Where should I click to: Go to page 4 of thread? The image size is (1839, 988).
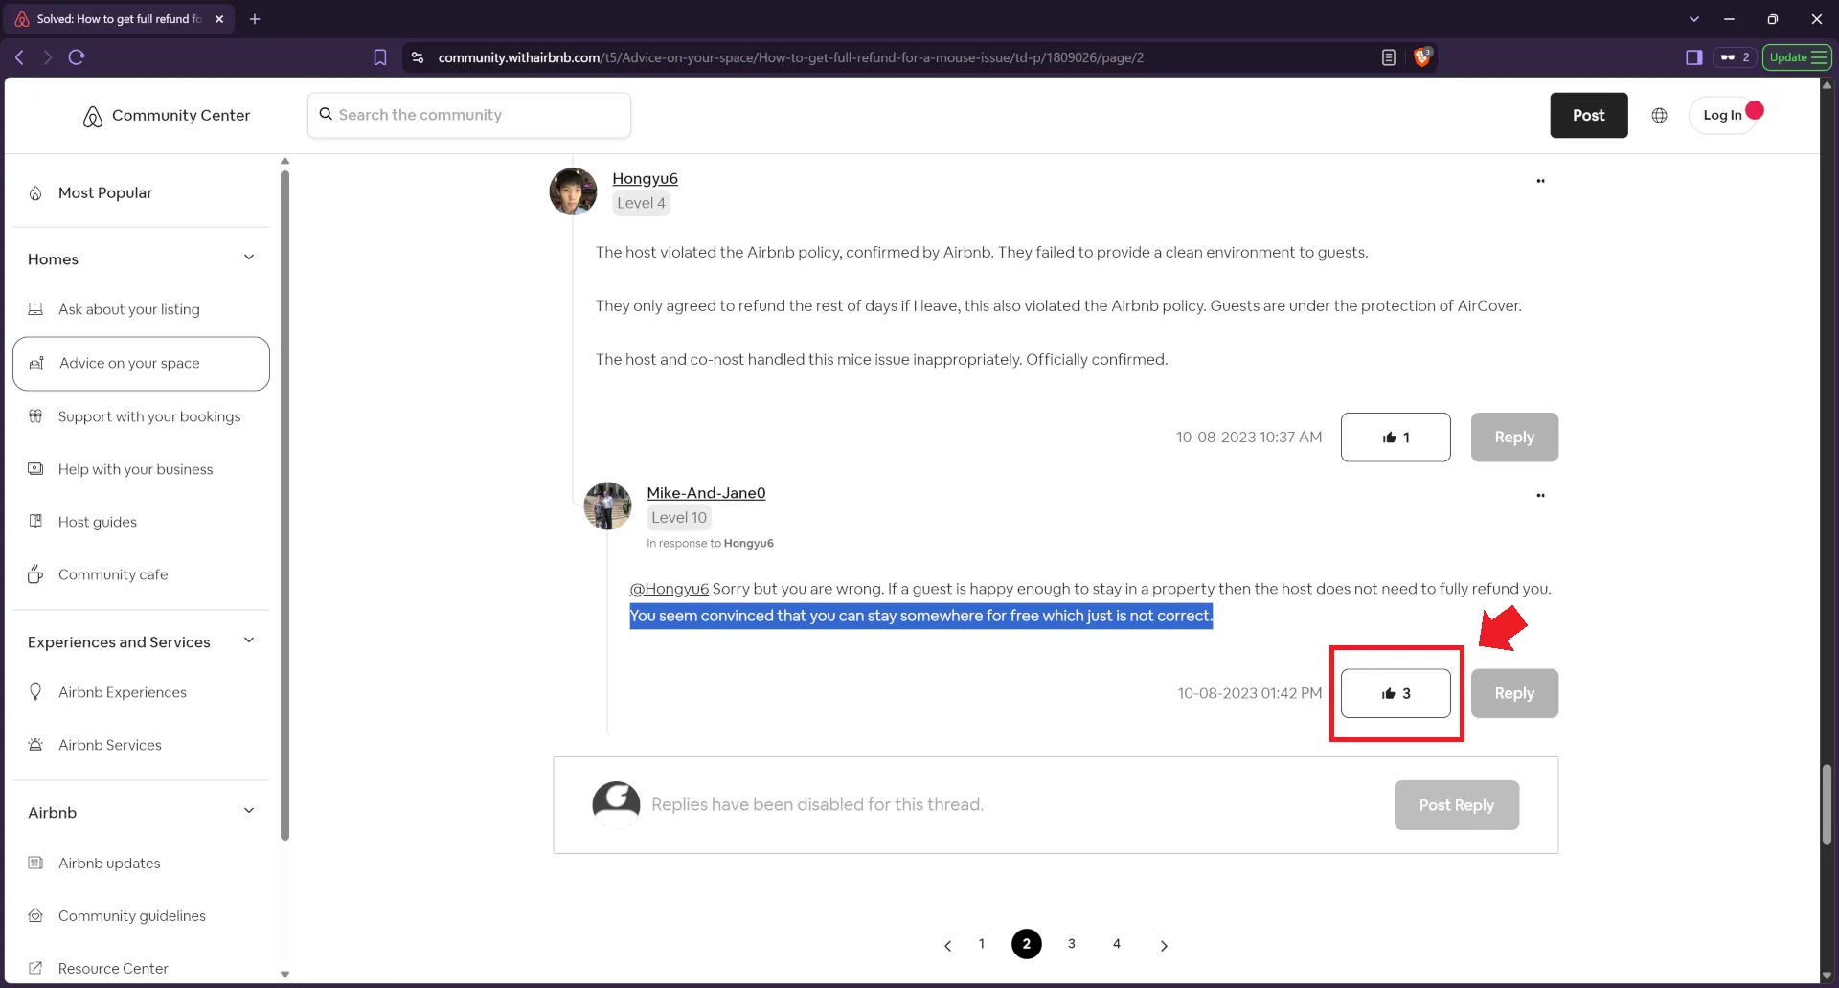(1117, 944)
